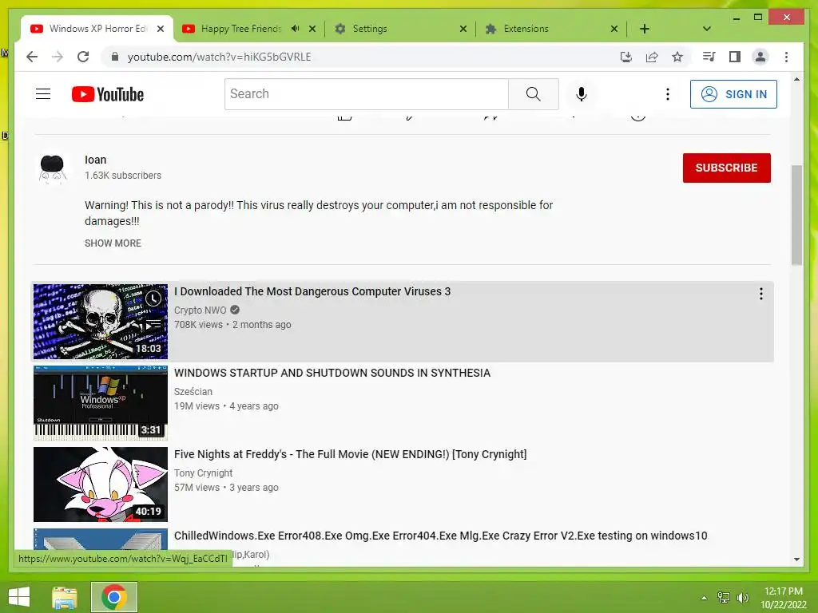Open the taskbar clock and date
The image size is (818, 613).
(x=783, y=597)
